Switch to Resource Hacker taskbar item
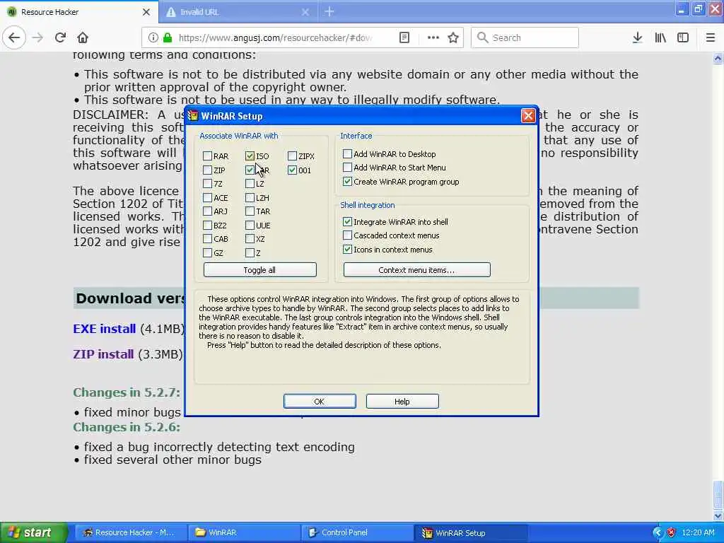This screenshot has width=724, height=543. coord(131,532)
